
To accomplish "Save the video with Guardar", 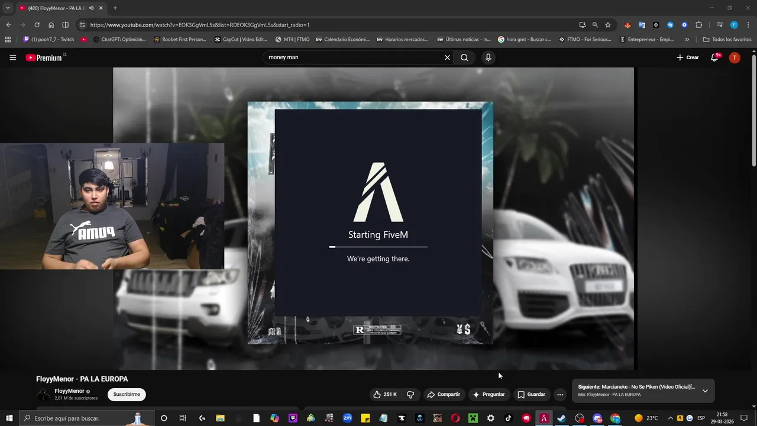I will pyautogui.click(x=531, y=395).
